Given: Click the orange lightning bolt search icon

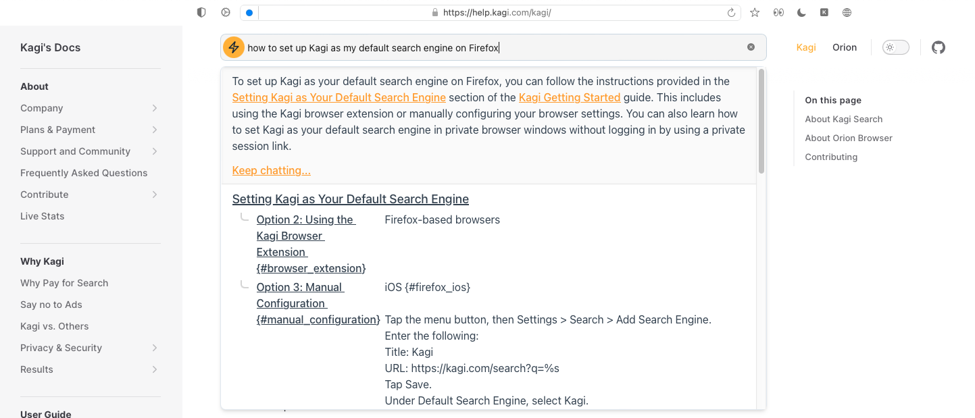Looking at the screenshot, I should pyautogui.click(x=233, y=47).
